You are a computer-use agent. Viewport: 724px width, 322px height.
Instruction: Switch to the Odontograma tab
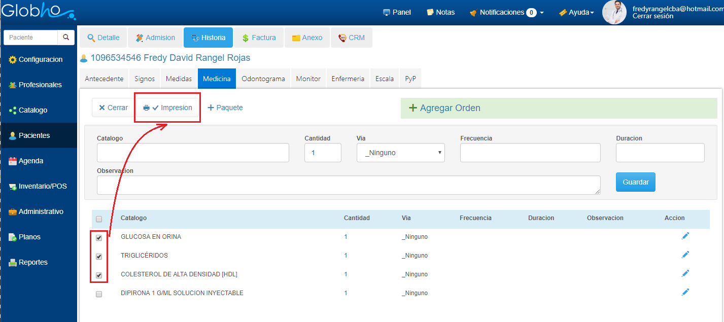(263, 79)
